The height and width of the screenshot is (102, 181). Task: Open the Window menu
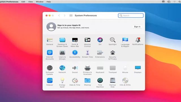(40, 2)
